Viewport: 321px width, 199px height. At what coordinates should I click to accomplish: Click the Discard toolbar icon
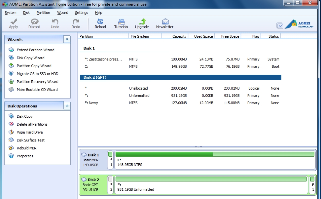[34, 21]
